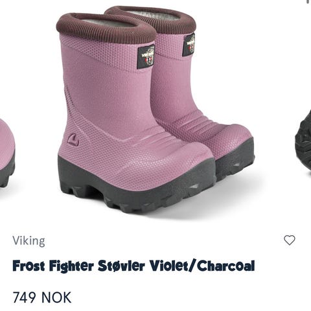
Task: Click the Viking label tag on rear boot
Action: point(189,45)
